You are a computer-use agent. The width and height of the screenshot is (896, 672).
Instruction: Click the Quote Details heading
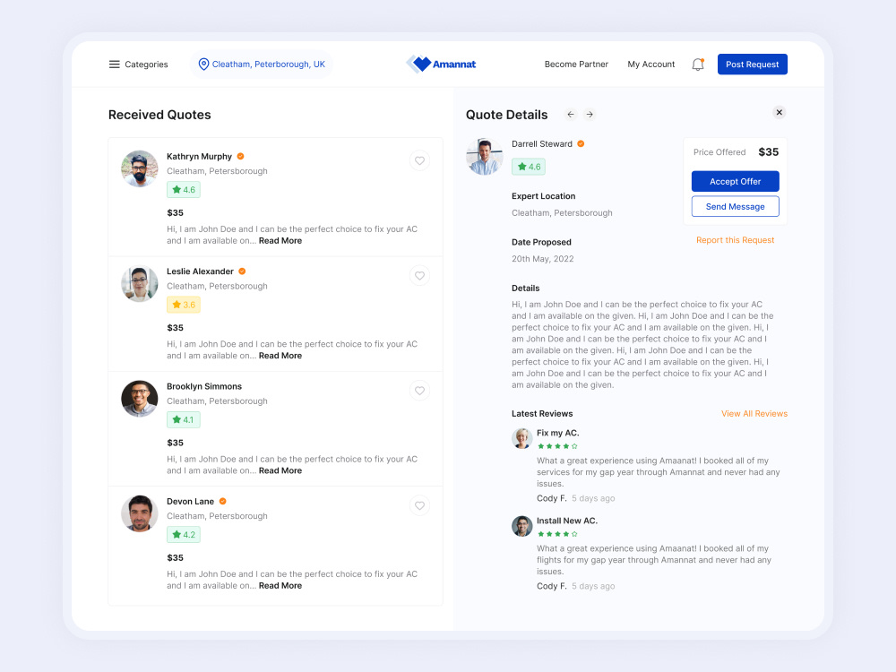point(506,115)
